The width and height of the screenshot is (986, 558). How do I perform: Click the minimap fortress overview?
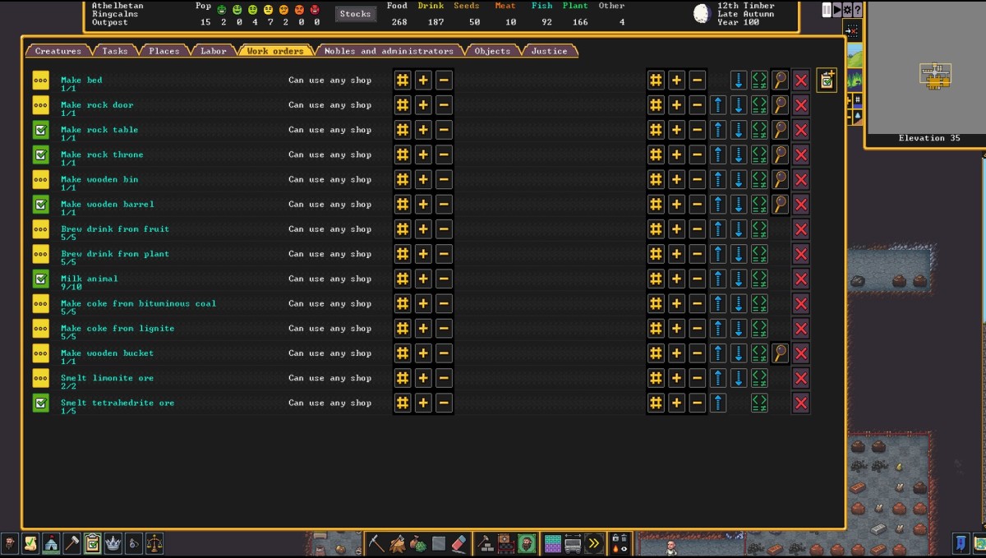tap(935, 76)
